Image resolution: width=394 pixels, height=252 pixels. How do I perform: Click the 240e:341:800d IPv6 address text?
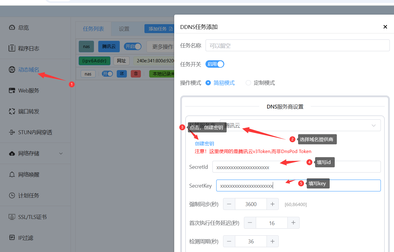154,61
